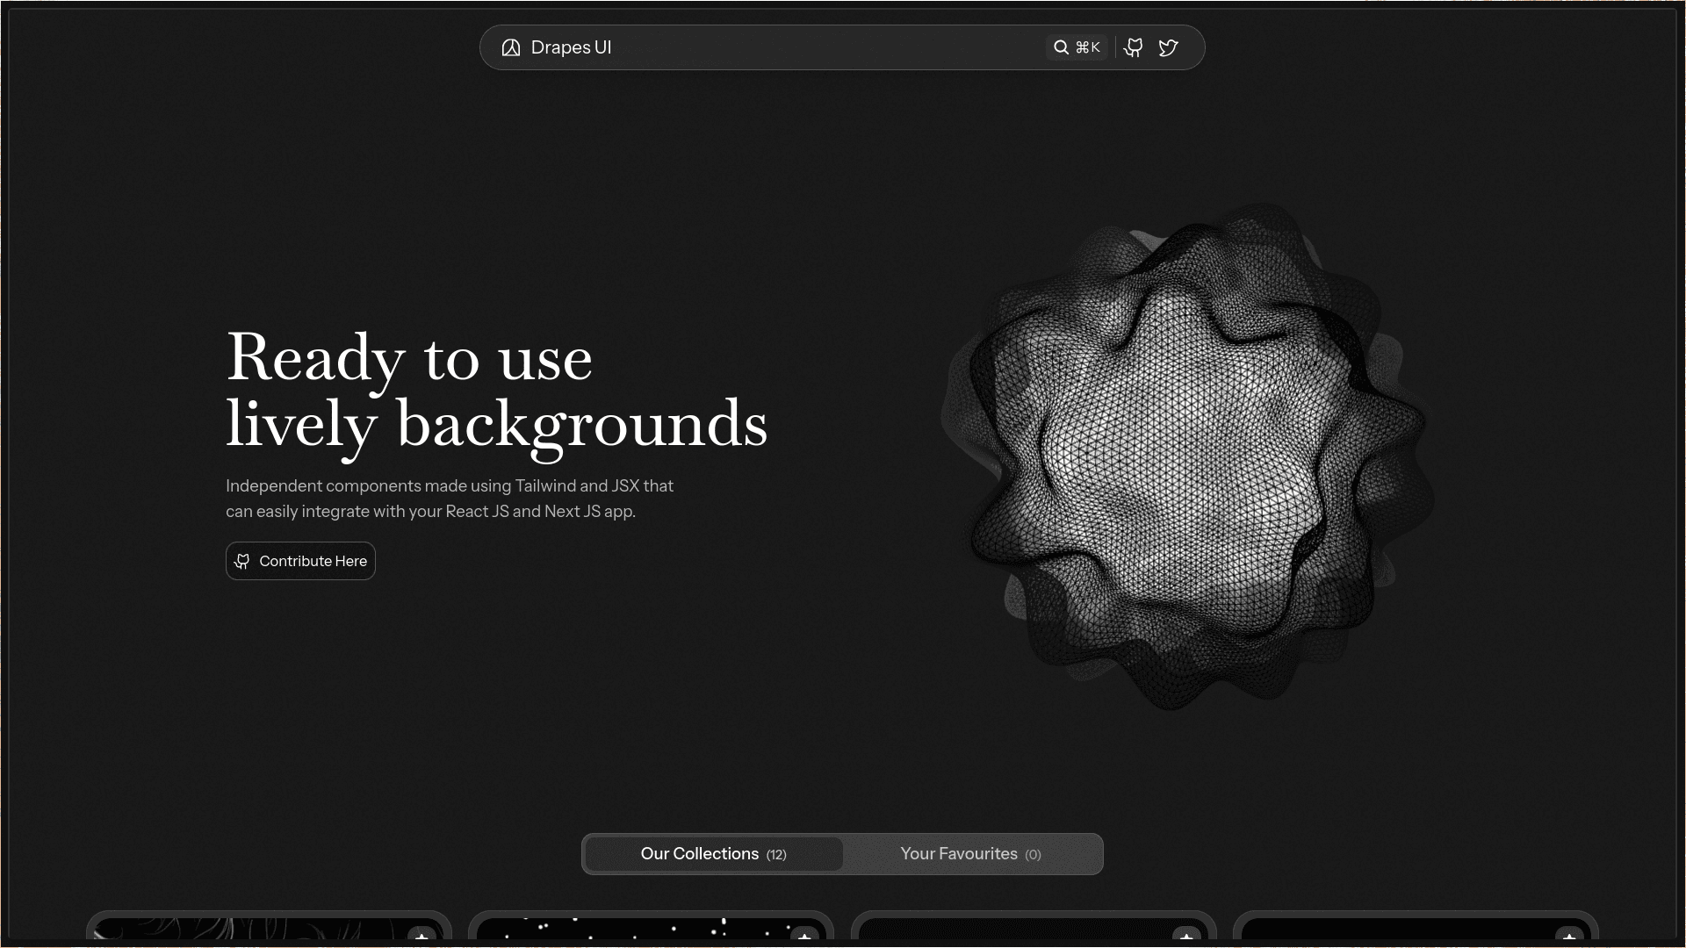Open the GitHub icon in the navbar
Viewport: 1686px width, 948px height.
[1134, 47]
